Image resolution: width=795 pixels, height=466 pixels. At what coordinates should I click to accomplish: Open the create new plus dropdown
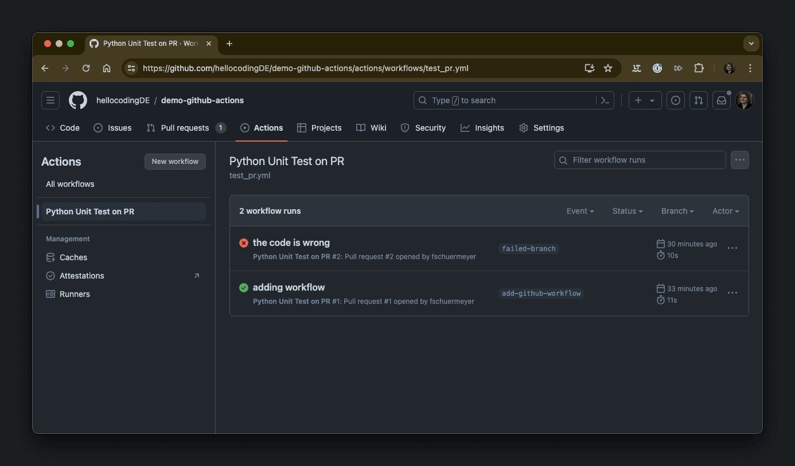[x=645, y=100]
